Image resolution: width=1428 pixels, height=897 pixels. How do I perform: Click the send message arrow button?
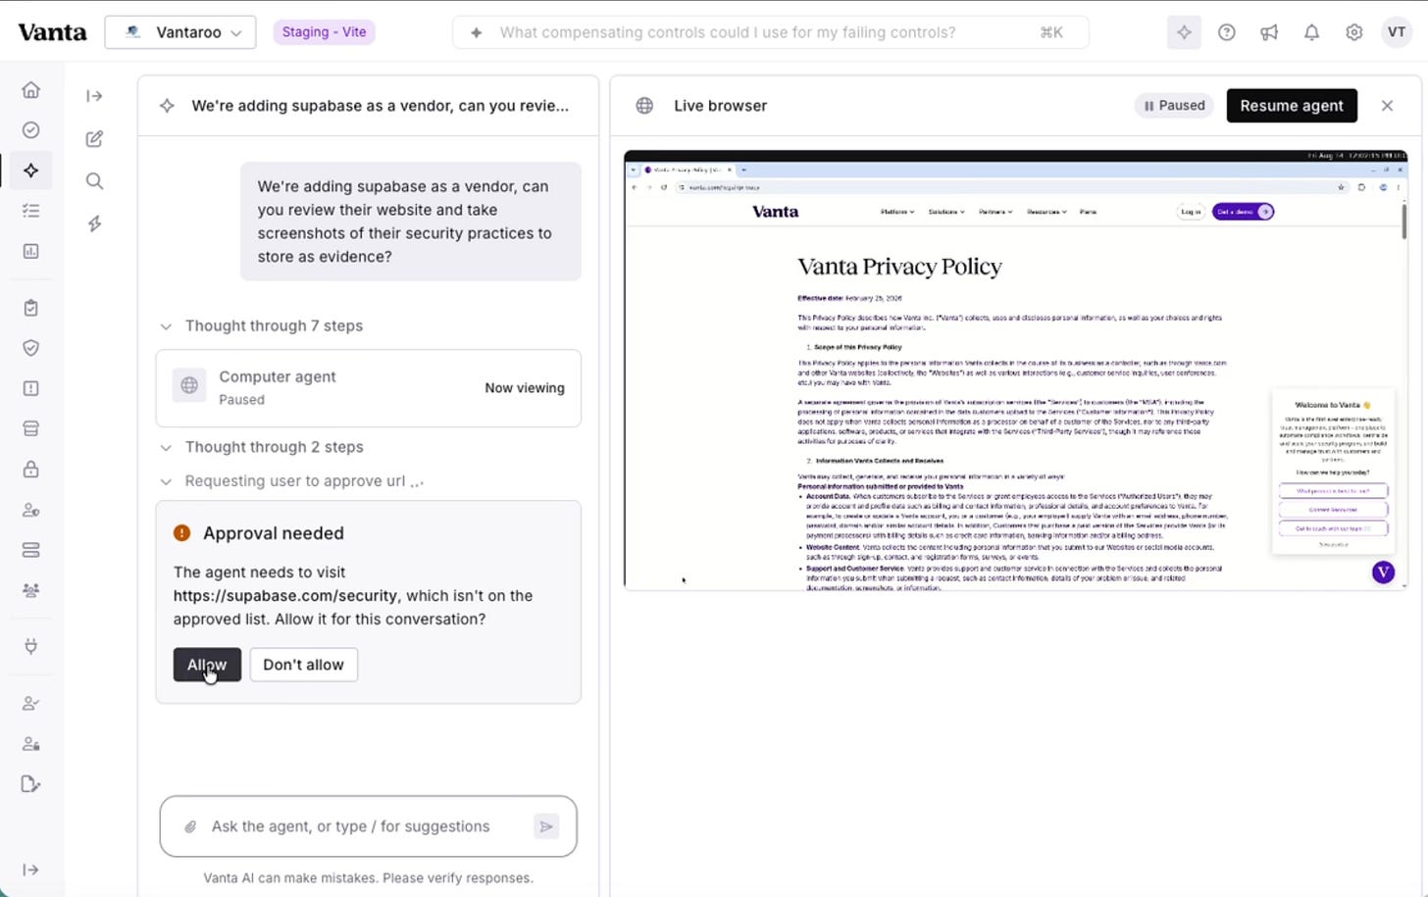pos(546,826)
